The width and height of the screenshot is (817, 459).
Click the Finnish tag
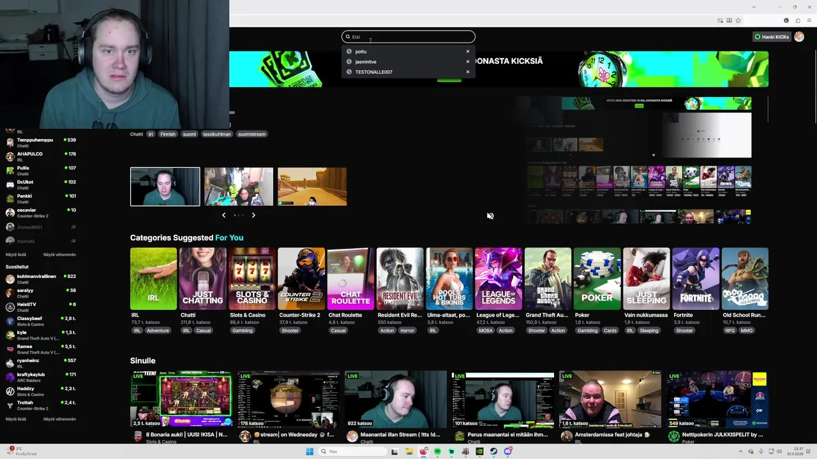[168, 135]
